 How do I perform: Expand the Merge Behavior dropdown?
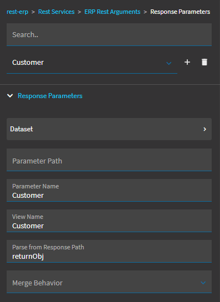203,283
